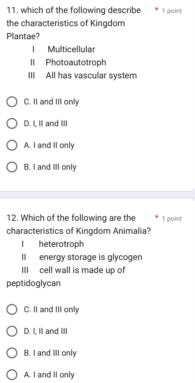Image resolution: width=195 pixels, height=383 pixels.
Task: Click the statement "energy storage is glycogen"
Action: 91,257
